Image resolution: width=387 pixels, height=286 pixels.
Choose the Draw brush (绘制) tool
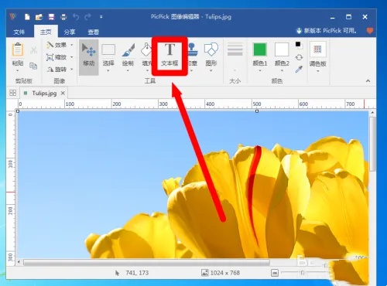point(128,56)
